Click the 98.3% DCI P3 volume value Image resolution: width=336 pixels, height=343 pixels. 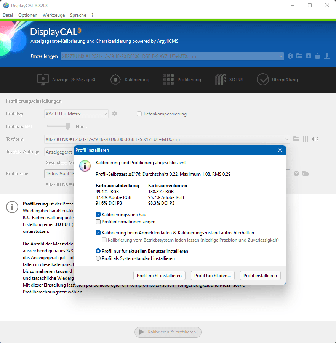tap(161, 203)
